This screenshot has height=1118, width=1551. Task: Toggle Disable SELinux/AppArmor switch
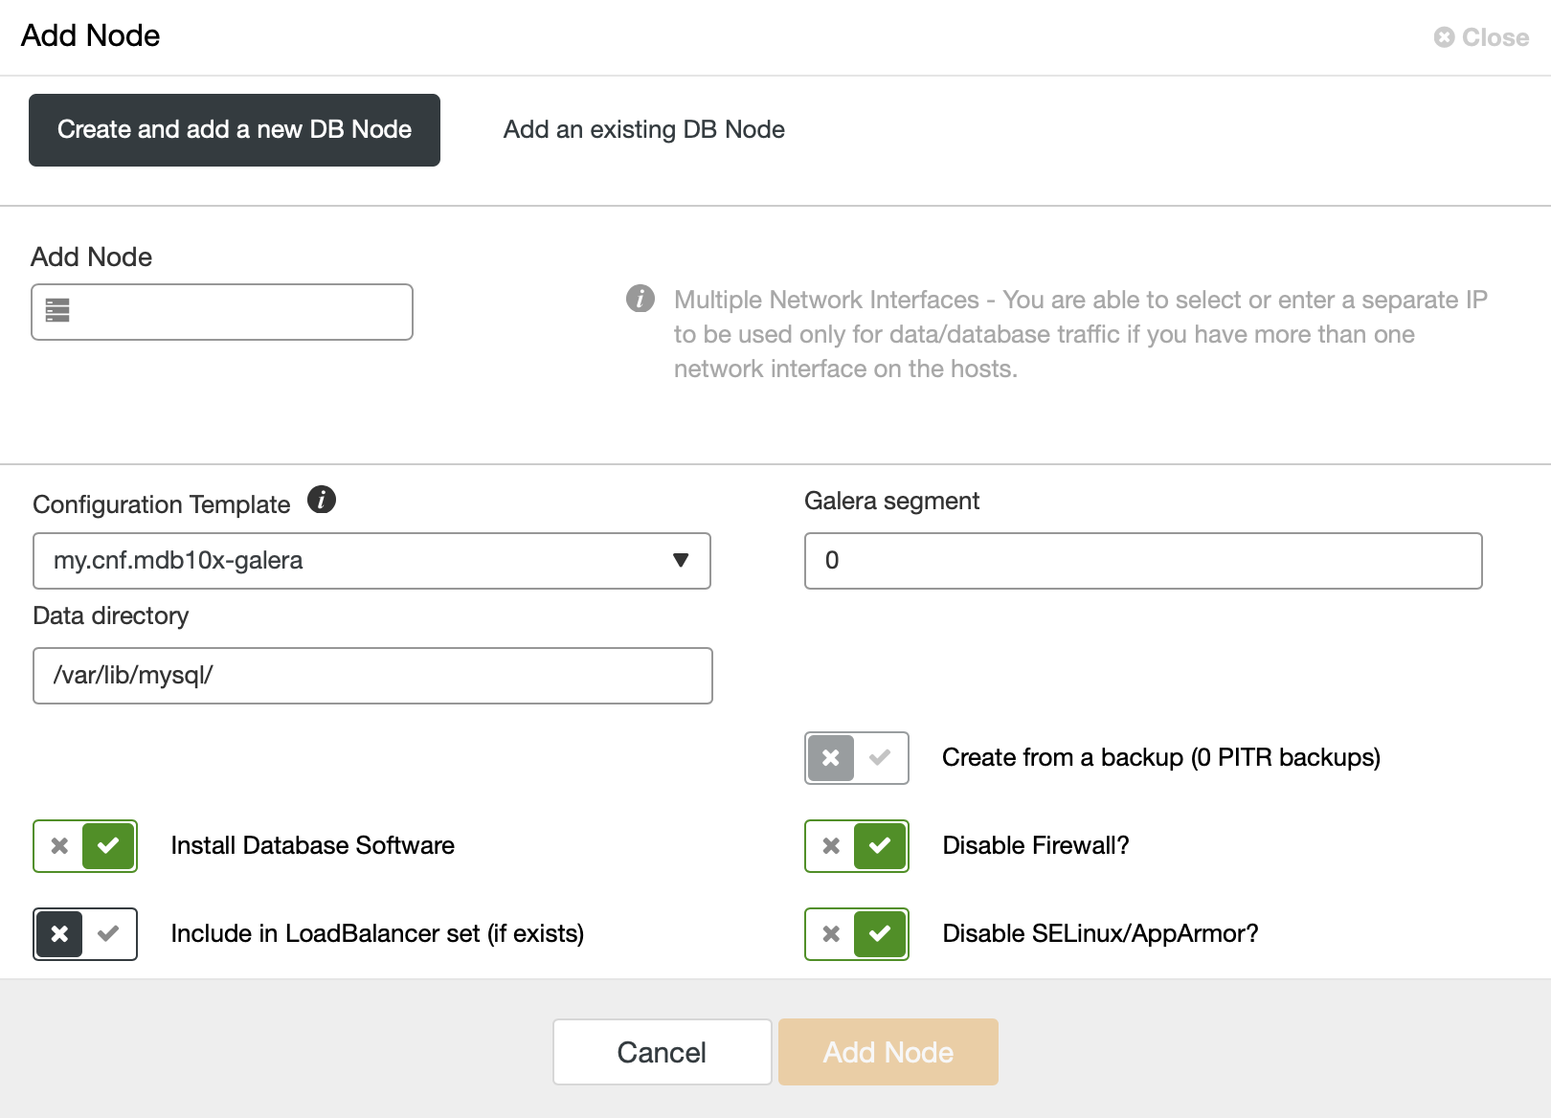coord(856,934)
